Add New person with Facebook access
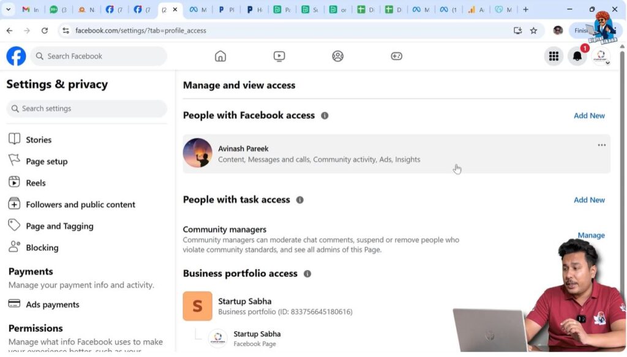This screenshot has height=357, width=627. (588, 115)
